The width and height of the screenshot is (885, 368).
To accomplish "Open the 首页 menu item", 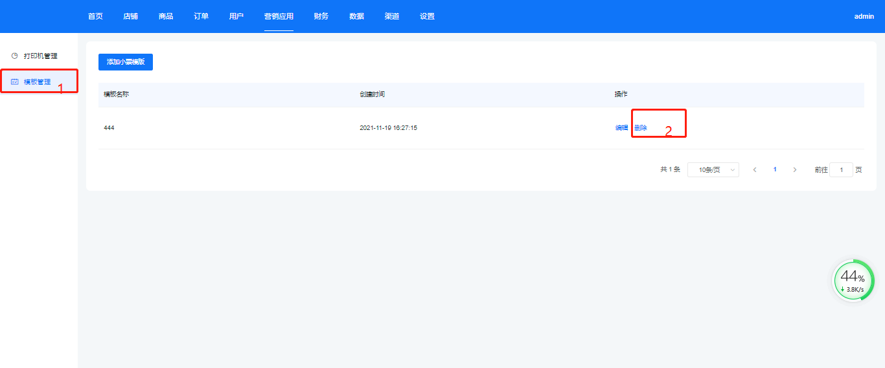I will (x=95, y=16).
